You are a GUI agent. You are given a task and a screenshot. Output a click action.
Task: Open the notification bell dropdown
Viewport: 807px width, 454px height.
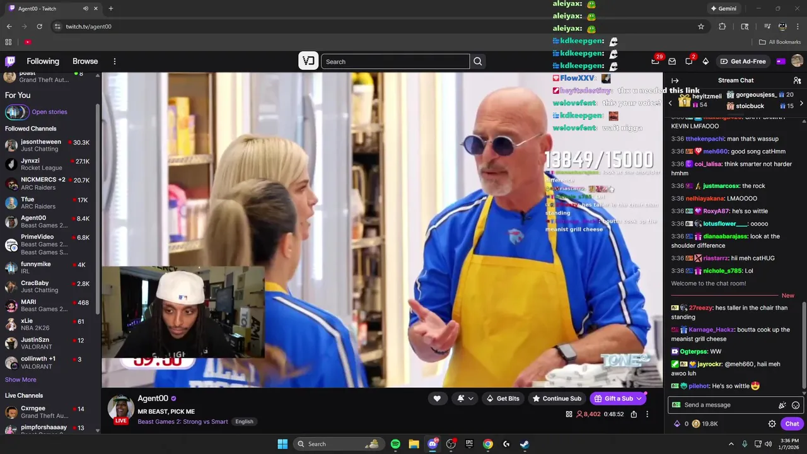pyautogui.click(x=465, y=399)
